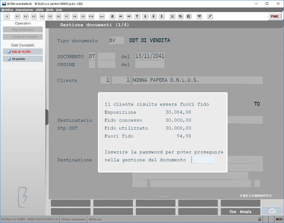Jump to bottom with the barred down arrow
The width and height of the screenshot is (284, 223).
point(162,16)
